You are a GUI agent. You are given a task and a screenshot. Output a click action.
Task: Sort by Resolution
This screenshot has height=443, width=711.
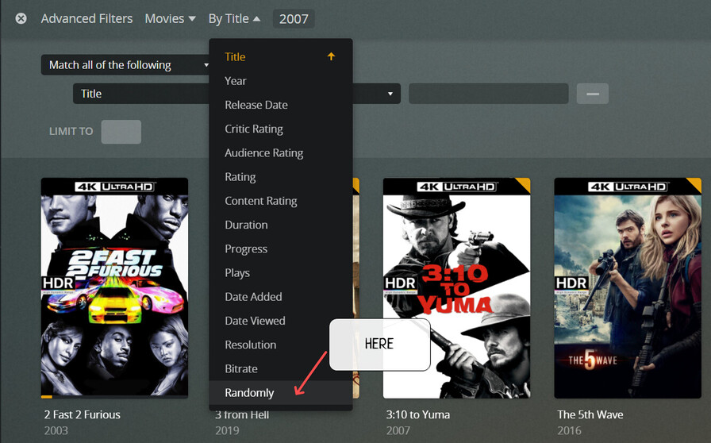pos(281,345)
